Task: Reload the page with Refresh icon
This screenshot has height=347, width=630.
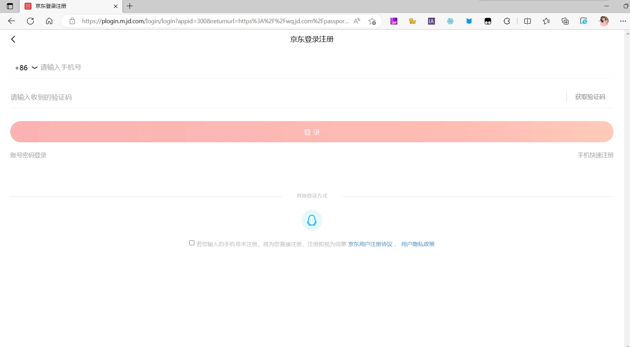Action: (x=30, y=21)
